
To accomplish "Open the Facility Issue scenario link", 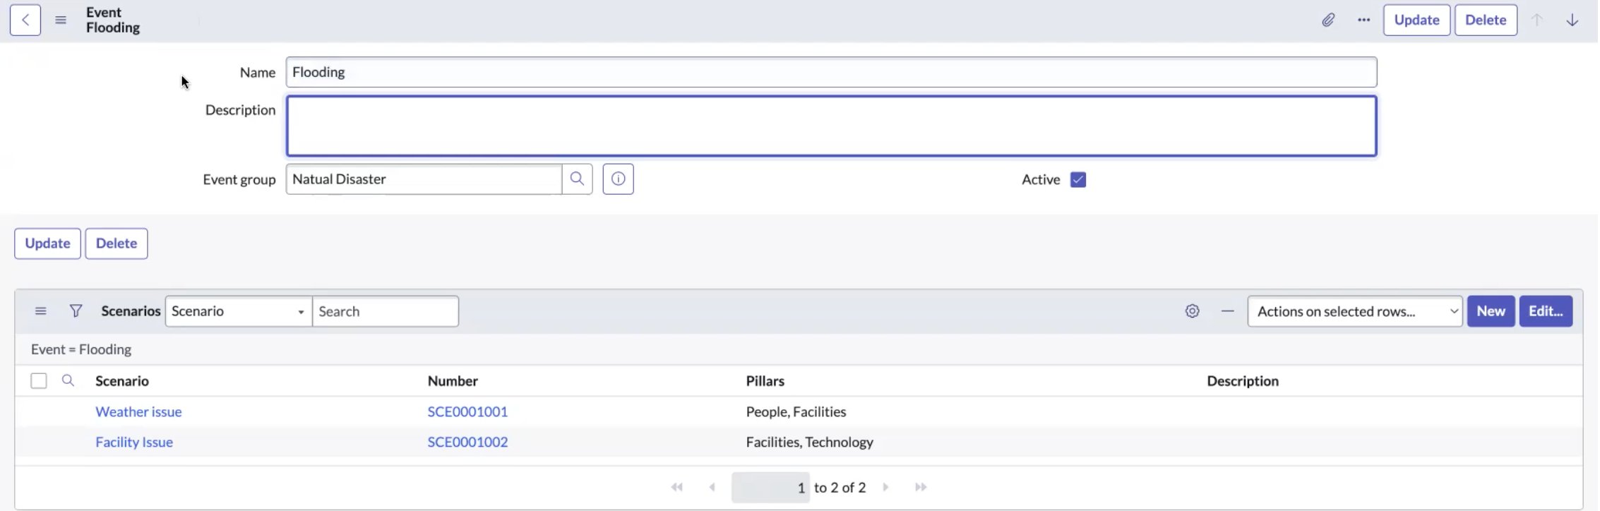I will (x=134, y=442).
